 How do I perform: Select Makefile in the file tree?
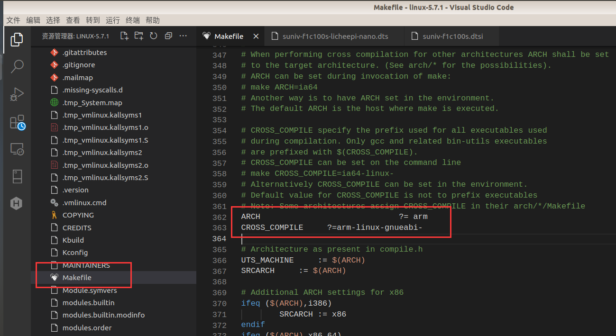77,278
